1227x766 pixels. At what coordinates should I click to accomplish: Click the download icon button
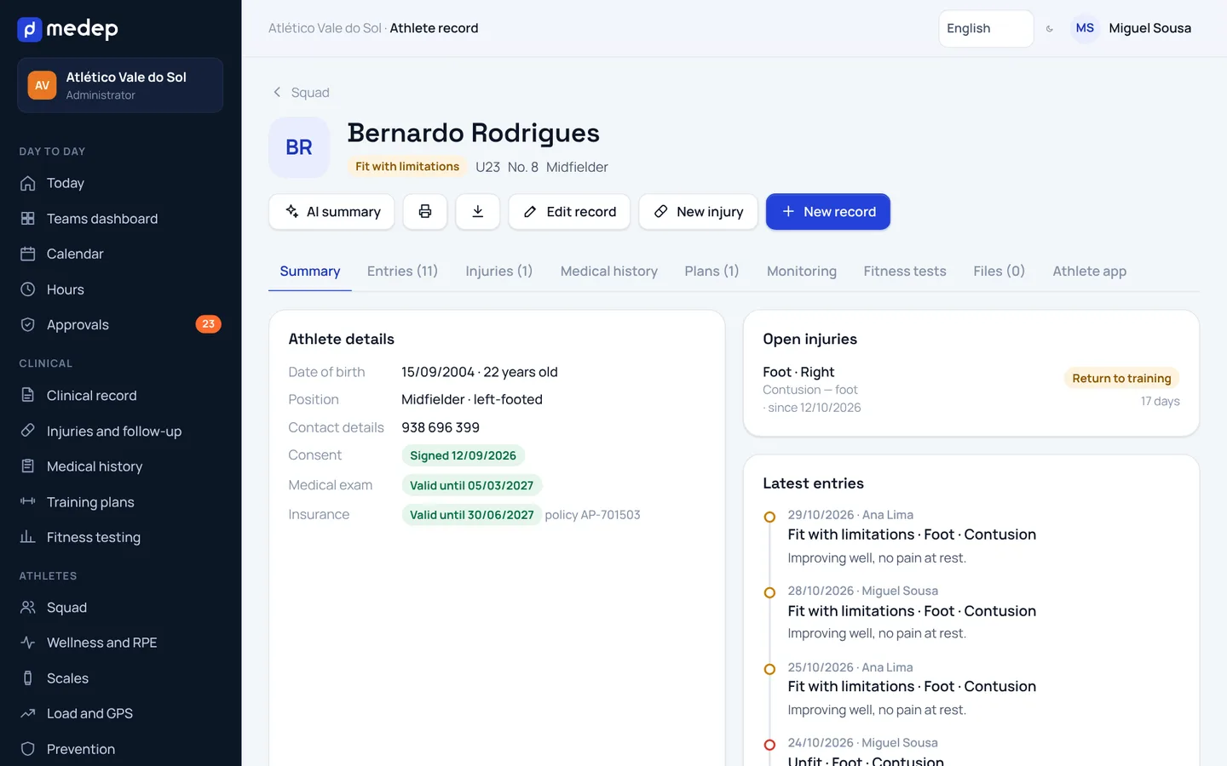point(478,212)
